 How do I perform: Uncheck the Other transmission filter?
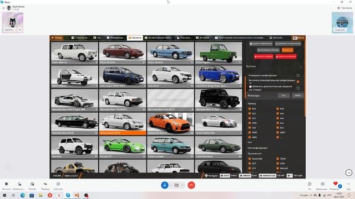pos(277,159)
